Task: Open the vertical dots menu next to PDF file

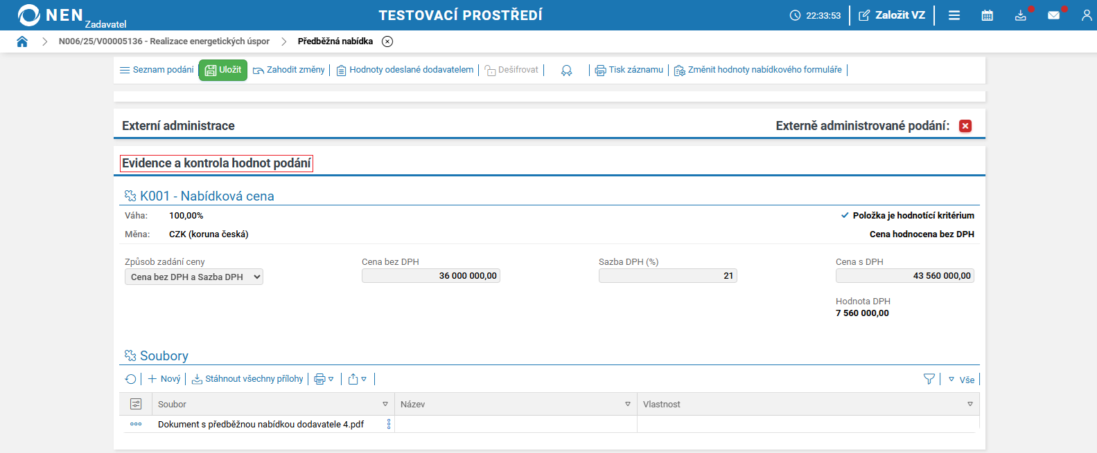Action: pos(389,424)
